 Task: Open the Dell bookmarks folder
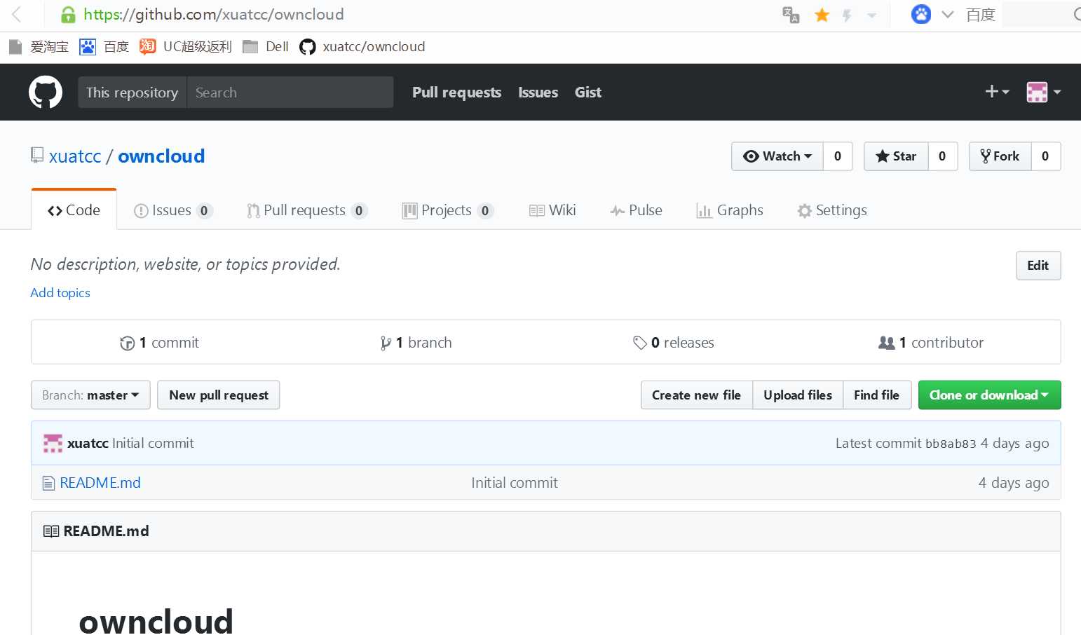pos(266,47)
